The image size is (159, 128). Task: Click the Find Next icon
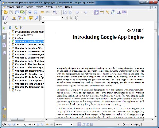pos(72,18)
